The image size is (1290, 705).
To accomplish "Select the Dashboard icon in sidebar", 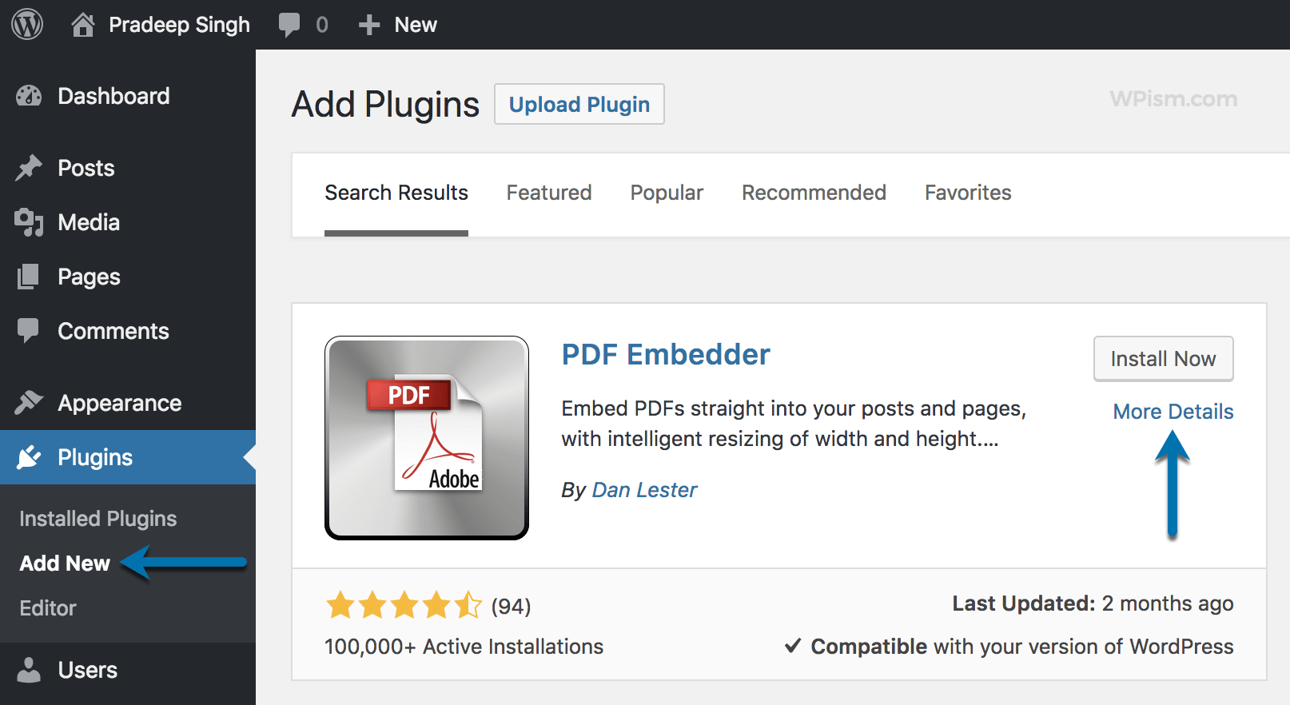I will click(x=29, y=95).
